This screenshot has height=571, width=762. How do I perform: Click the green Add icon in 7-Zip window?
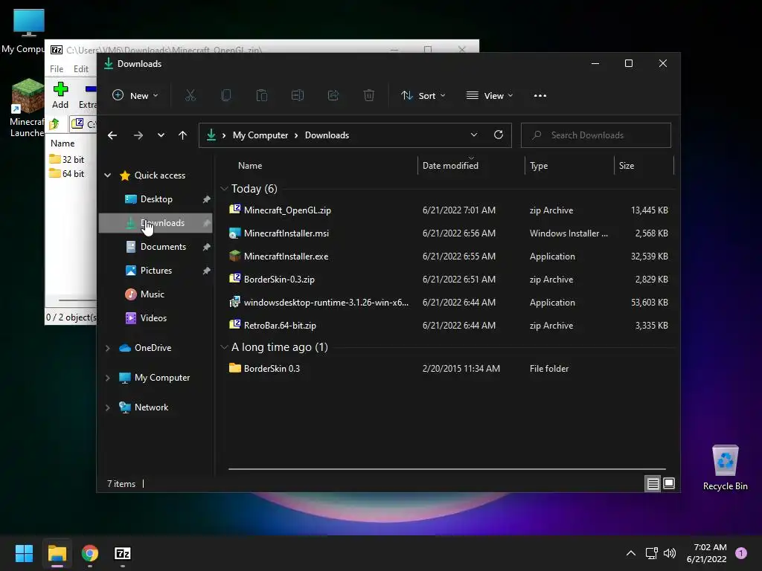pyautogui.click(x=60, y=94)
